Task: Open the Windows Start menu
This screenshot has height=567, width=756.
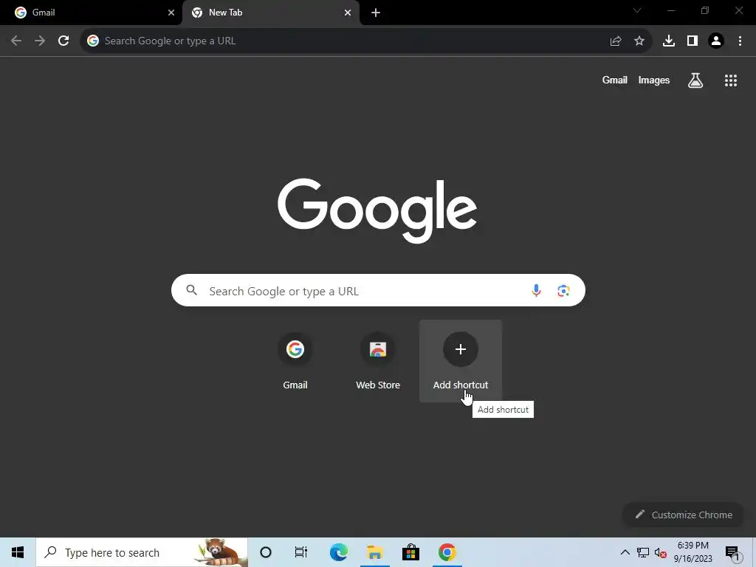Action: point(18,552)
